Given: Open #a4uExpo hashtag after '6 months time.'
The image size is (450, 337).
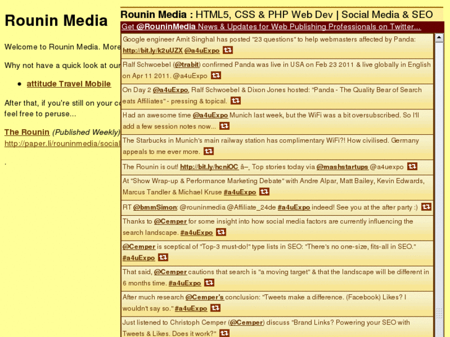Looking at the screenshot, I should coord(185,283).
